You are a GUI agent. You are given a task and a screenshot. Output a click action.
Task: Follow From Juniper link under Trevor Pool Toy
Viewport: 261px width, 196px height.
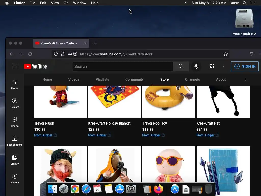(153, 135)
